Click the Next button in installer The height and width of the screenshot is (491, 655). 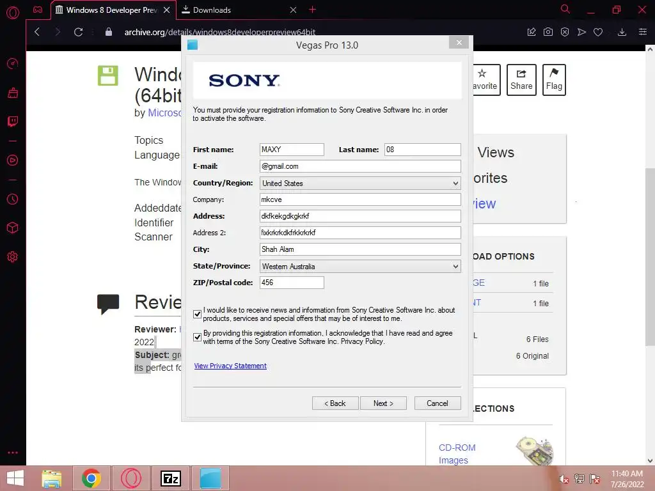(384, 403)
